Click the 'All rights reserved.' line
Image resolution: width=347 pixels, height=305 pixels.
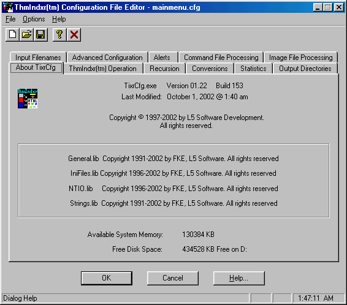[x=186, y=126]
